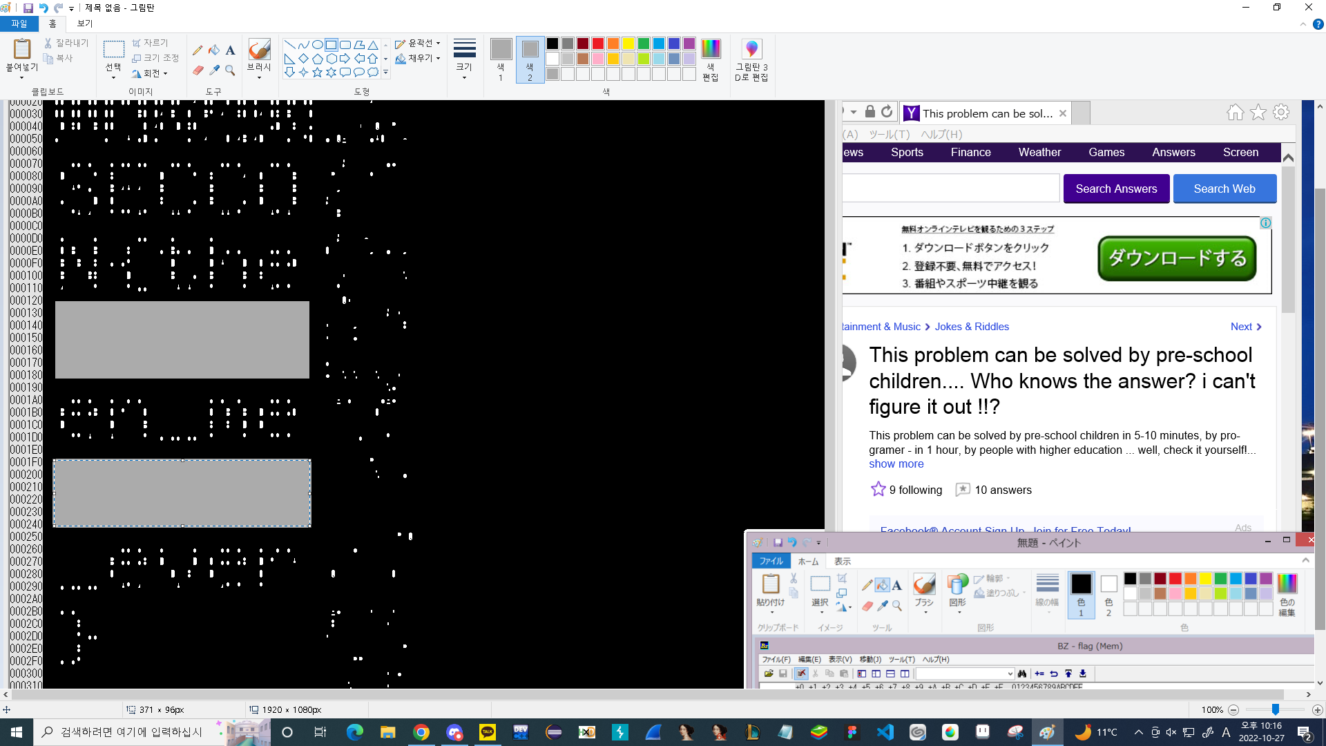
Task: Open the 회전 rotate dropdown
Action: point(151,73)
